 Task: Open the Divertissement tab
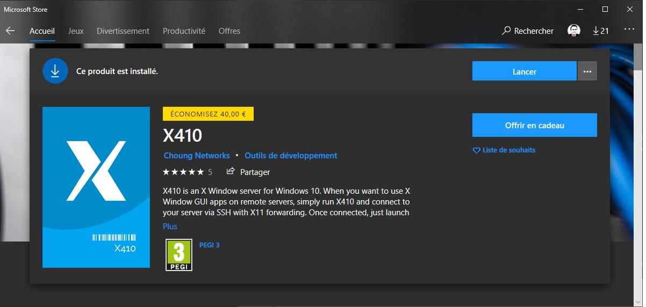click(123, 31)
